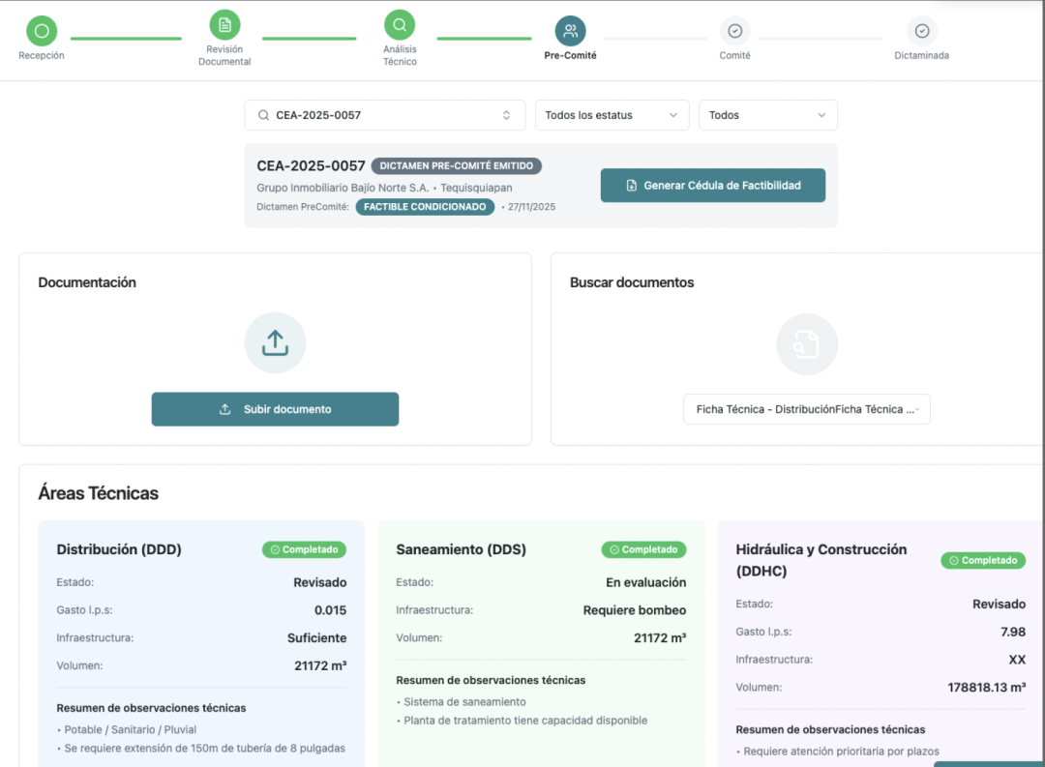The width and height of the screenshot is (1045, 767).
Task: Select the Dictaminada checkmark step icon
Action: (921, 31)
